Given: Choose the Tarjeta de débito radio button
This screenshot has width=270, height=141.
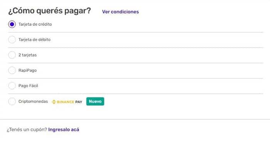Looking at the screenshot, I should point(12,40).
